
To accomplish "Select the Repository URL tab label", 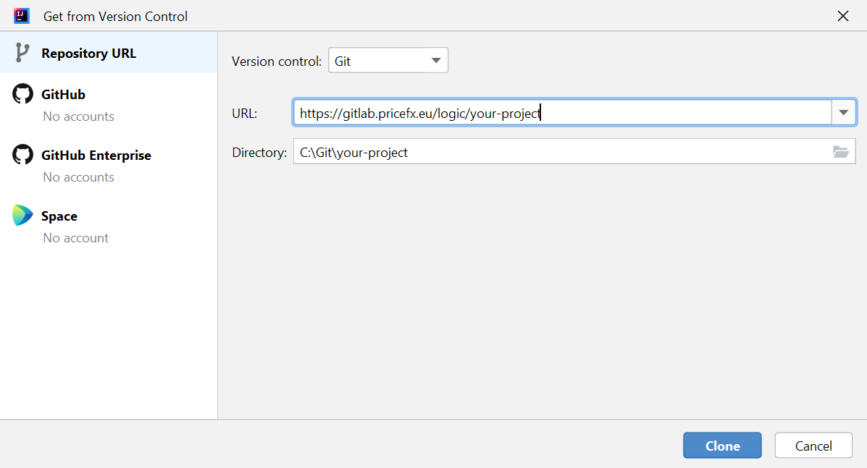I will pos(88,54).
